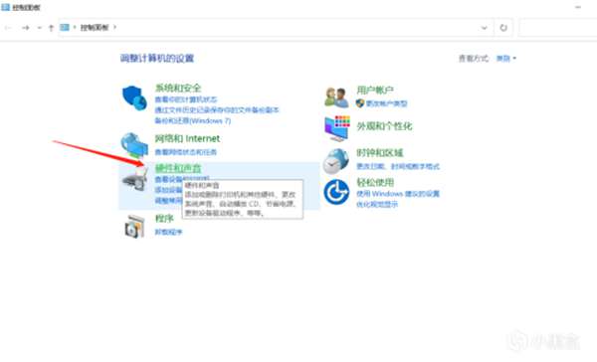Image resolution: width=597 pixels, height=362 pixels.
Task: Open the Clock and Region icon
Action: tap(336, 161)
